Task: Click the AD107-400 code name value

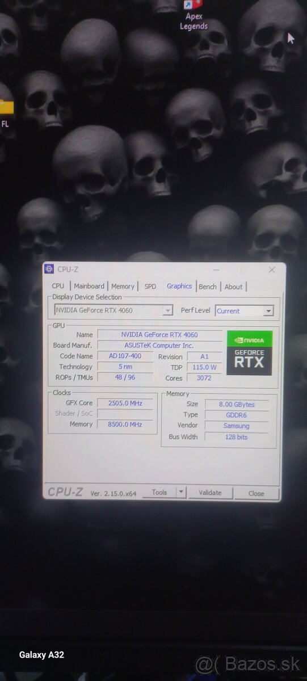Action: [x=125, y=356]
